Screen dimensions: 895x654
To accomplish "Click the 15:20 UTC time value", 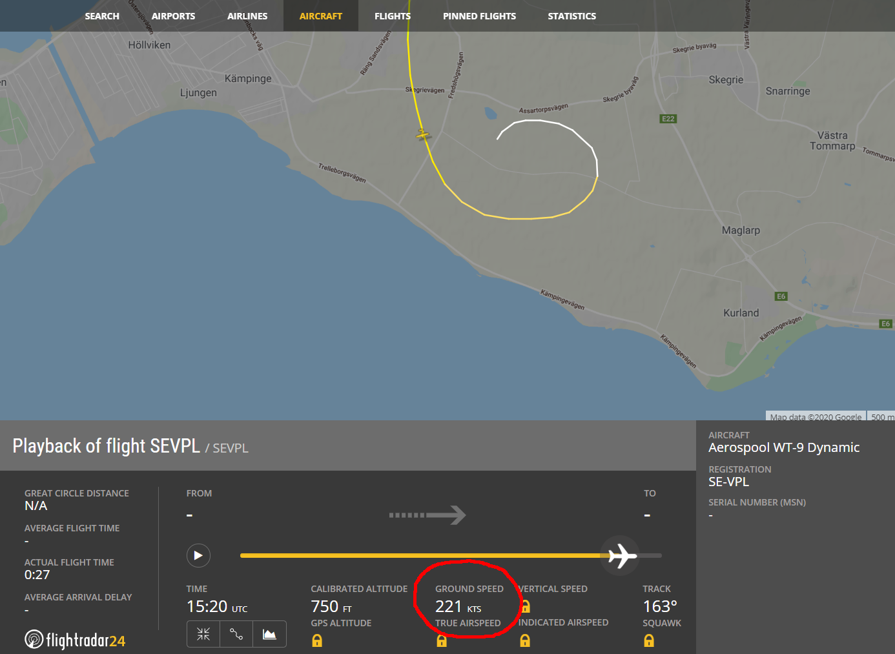I will tap(217, 607).
